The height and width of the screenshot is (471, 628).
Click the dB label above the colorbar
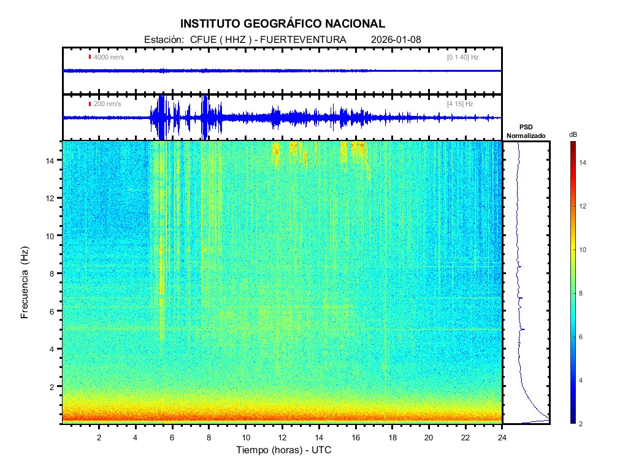pos(573,134)
